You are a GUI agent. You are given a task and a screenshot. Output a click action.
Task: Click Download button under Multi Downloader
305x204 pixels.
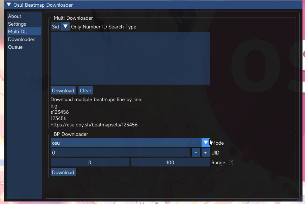63,91
